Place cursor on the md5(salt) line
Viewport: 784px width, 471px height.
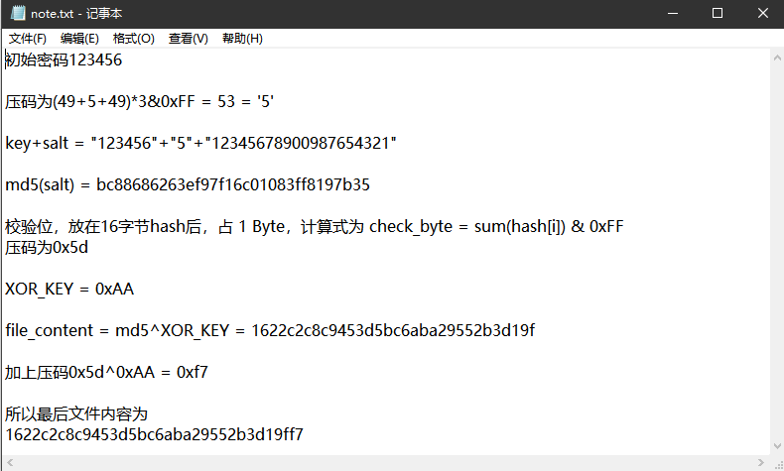coord(188,184)
